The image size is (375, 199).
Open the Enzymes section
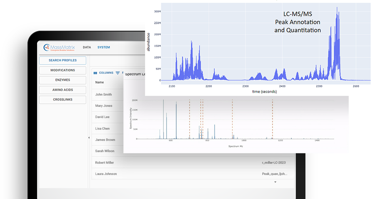(62, 80)
